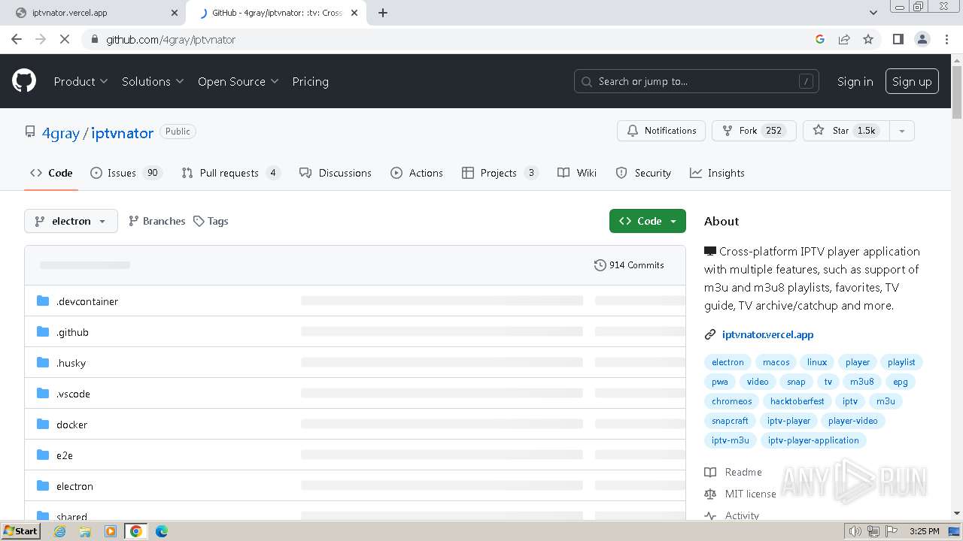Switch to the Issues tab
This screenshot has height=541, width=963.
tap(126, 173)
